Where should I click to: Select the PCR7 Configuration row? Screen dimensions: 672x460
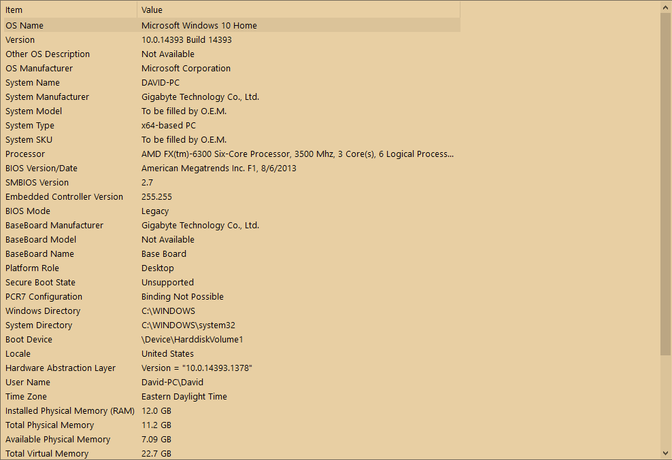[232, 297]
